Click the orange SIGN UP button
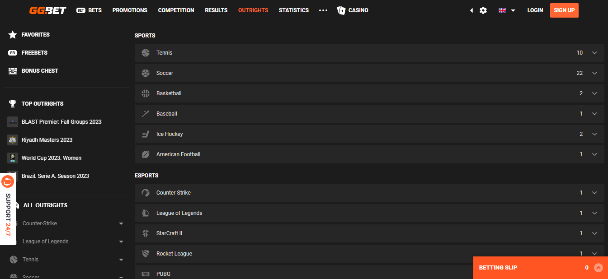Image resolution: width=608 pixels, height=279 pixels. pos(564,10)
